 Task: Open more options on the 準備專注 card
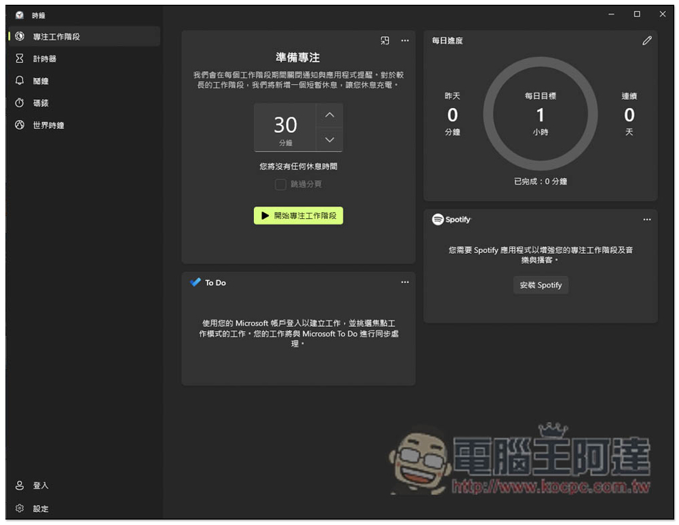click(405, 41)
